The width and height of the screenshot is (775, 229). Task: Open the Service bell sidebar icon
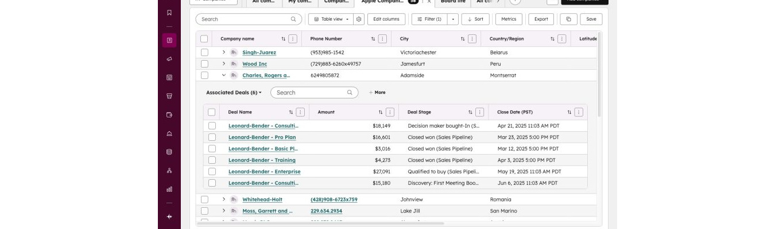(x=169, y=133)
